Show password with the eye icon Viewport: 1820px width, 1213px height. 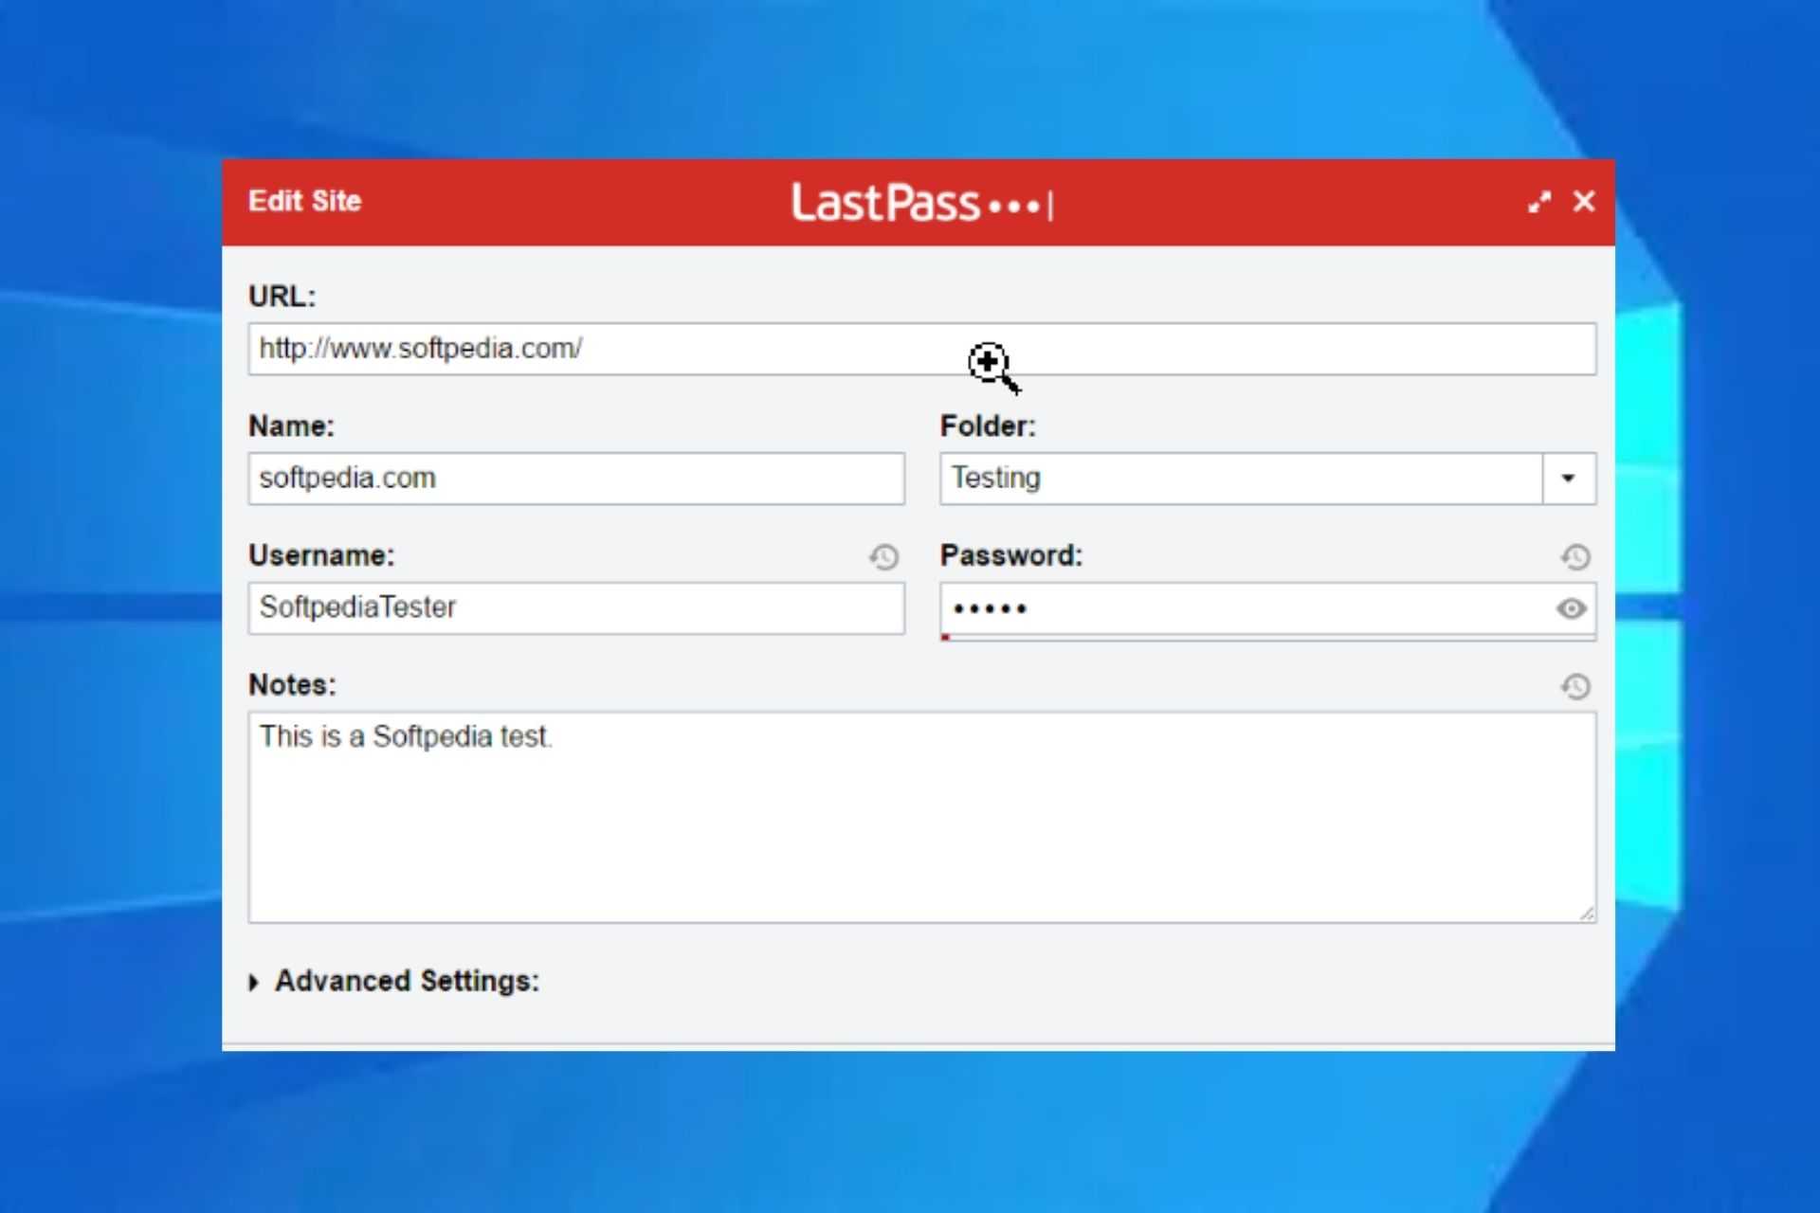(1571, 608)
